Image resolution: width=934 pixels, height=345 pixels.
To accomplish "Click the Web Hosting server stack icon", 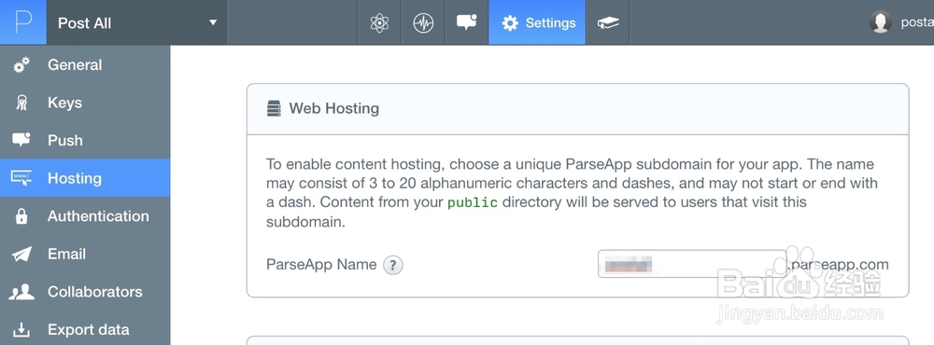I will click(274, 109).
